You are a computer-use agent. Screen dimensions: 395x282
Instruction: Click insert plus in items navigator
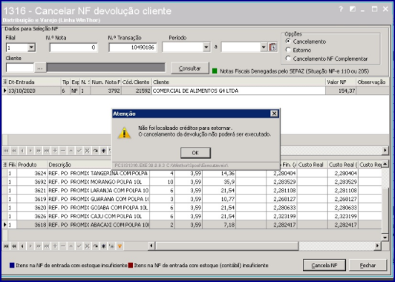(55, 246)
